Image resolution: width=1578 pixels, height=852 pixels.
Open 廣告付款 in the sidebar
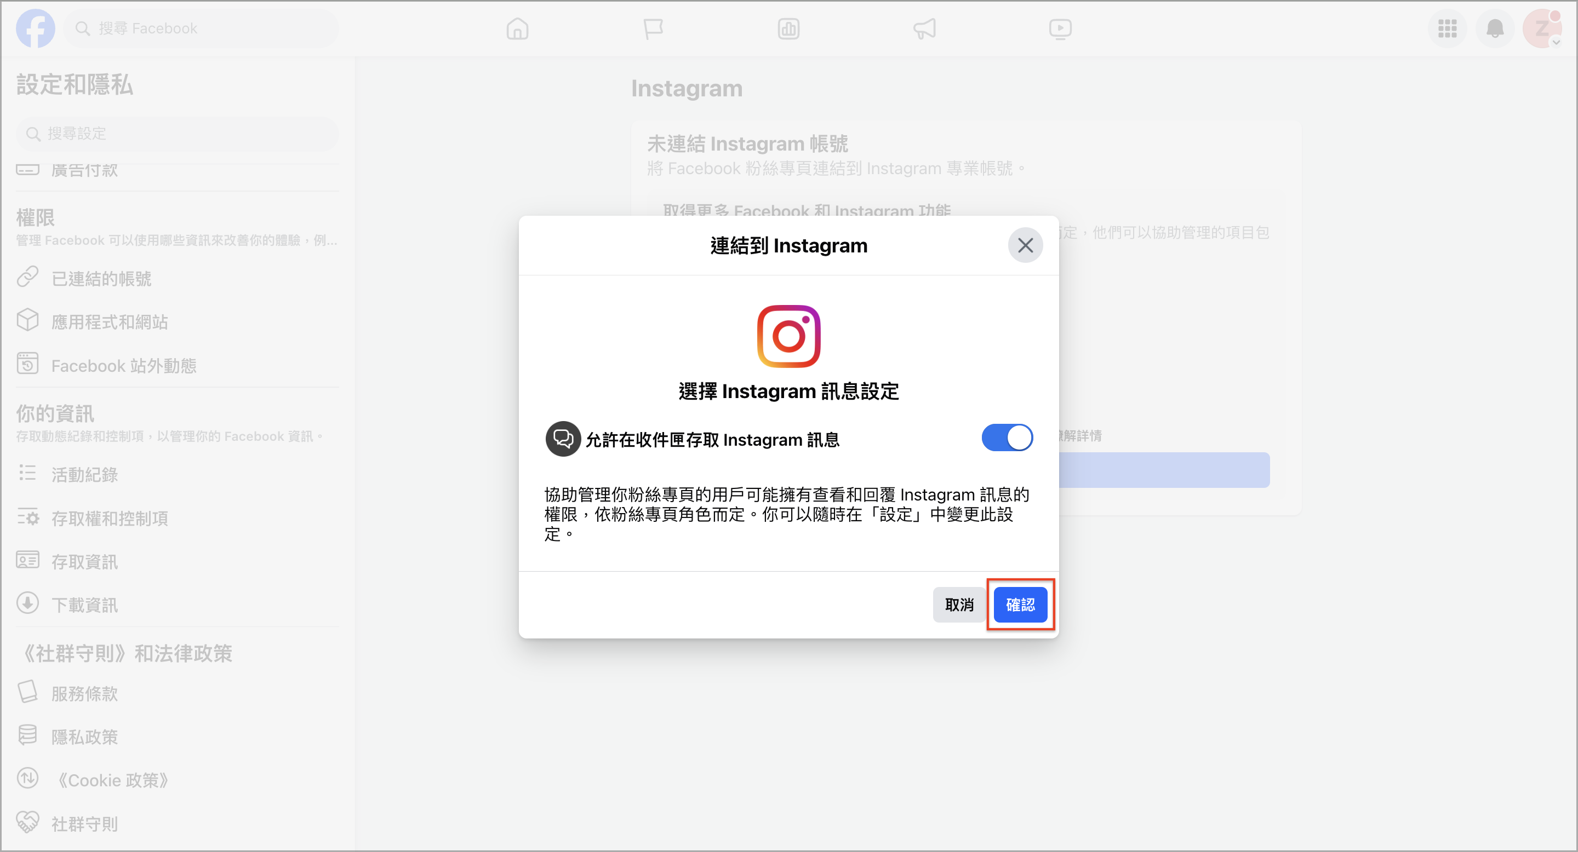[177, 170]
